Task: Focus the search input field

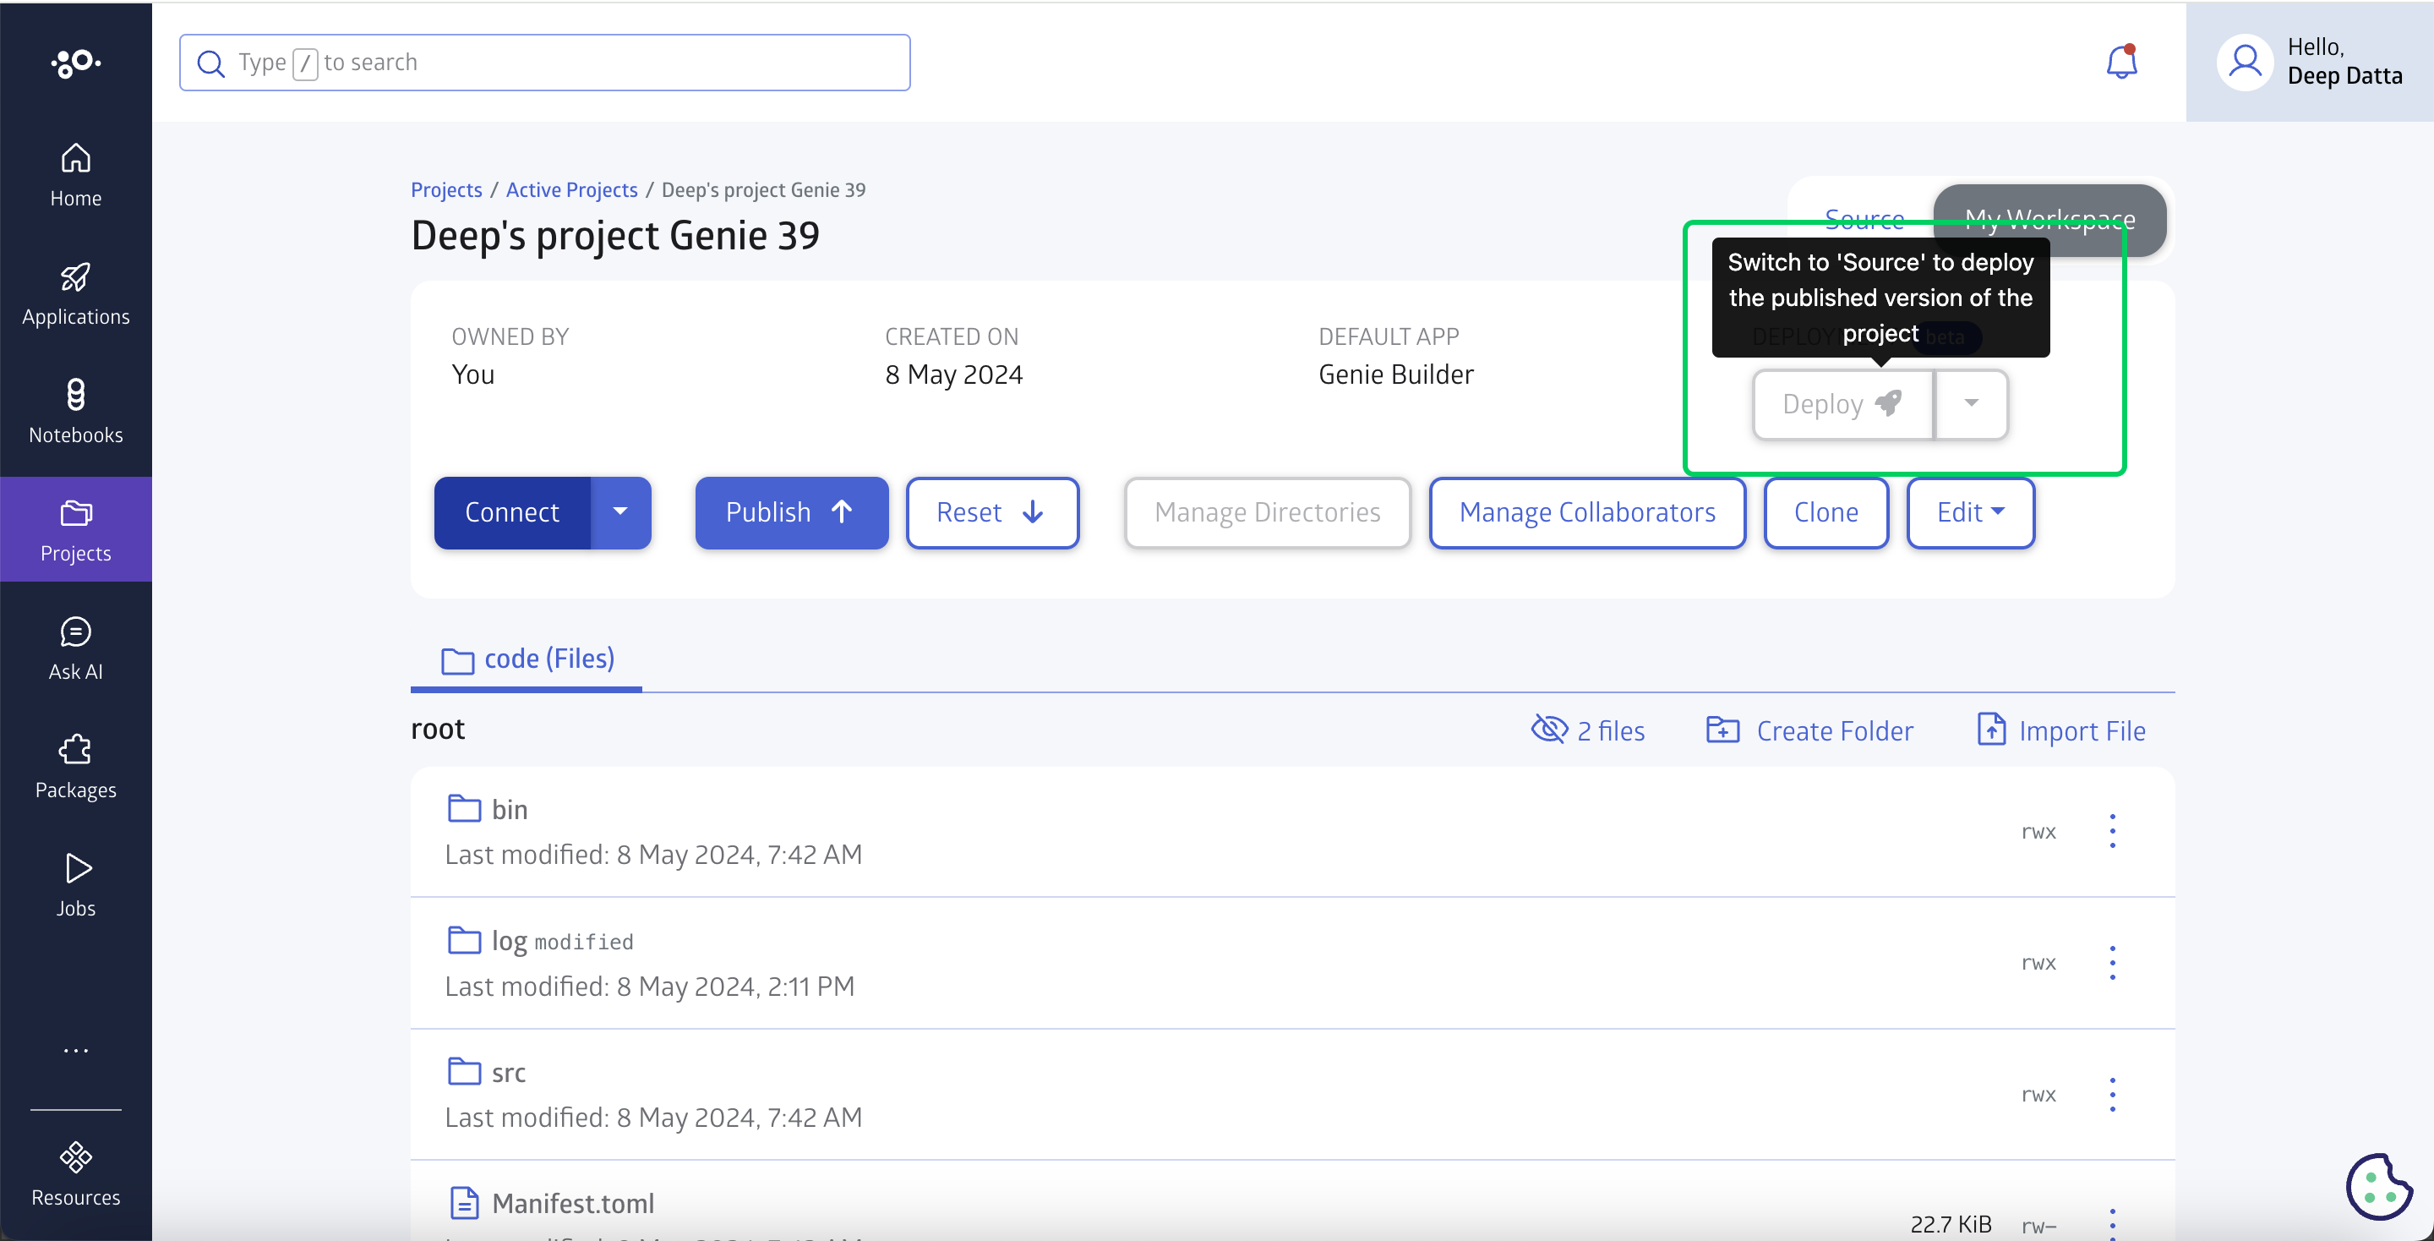Action: point(544,63)
